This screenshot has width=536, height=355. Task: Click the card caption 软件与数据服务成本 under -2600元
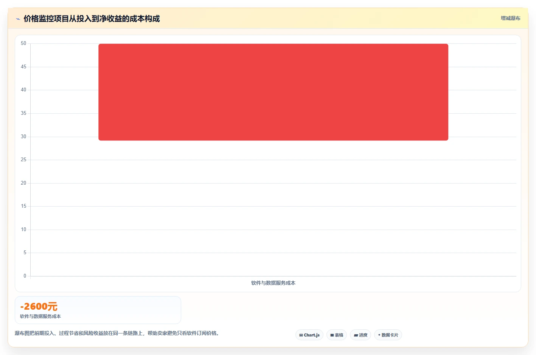tap(40, 316)
